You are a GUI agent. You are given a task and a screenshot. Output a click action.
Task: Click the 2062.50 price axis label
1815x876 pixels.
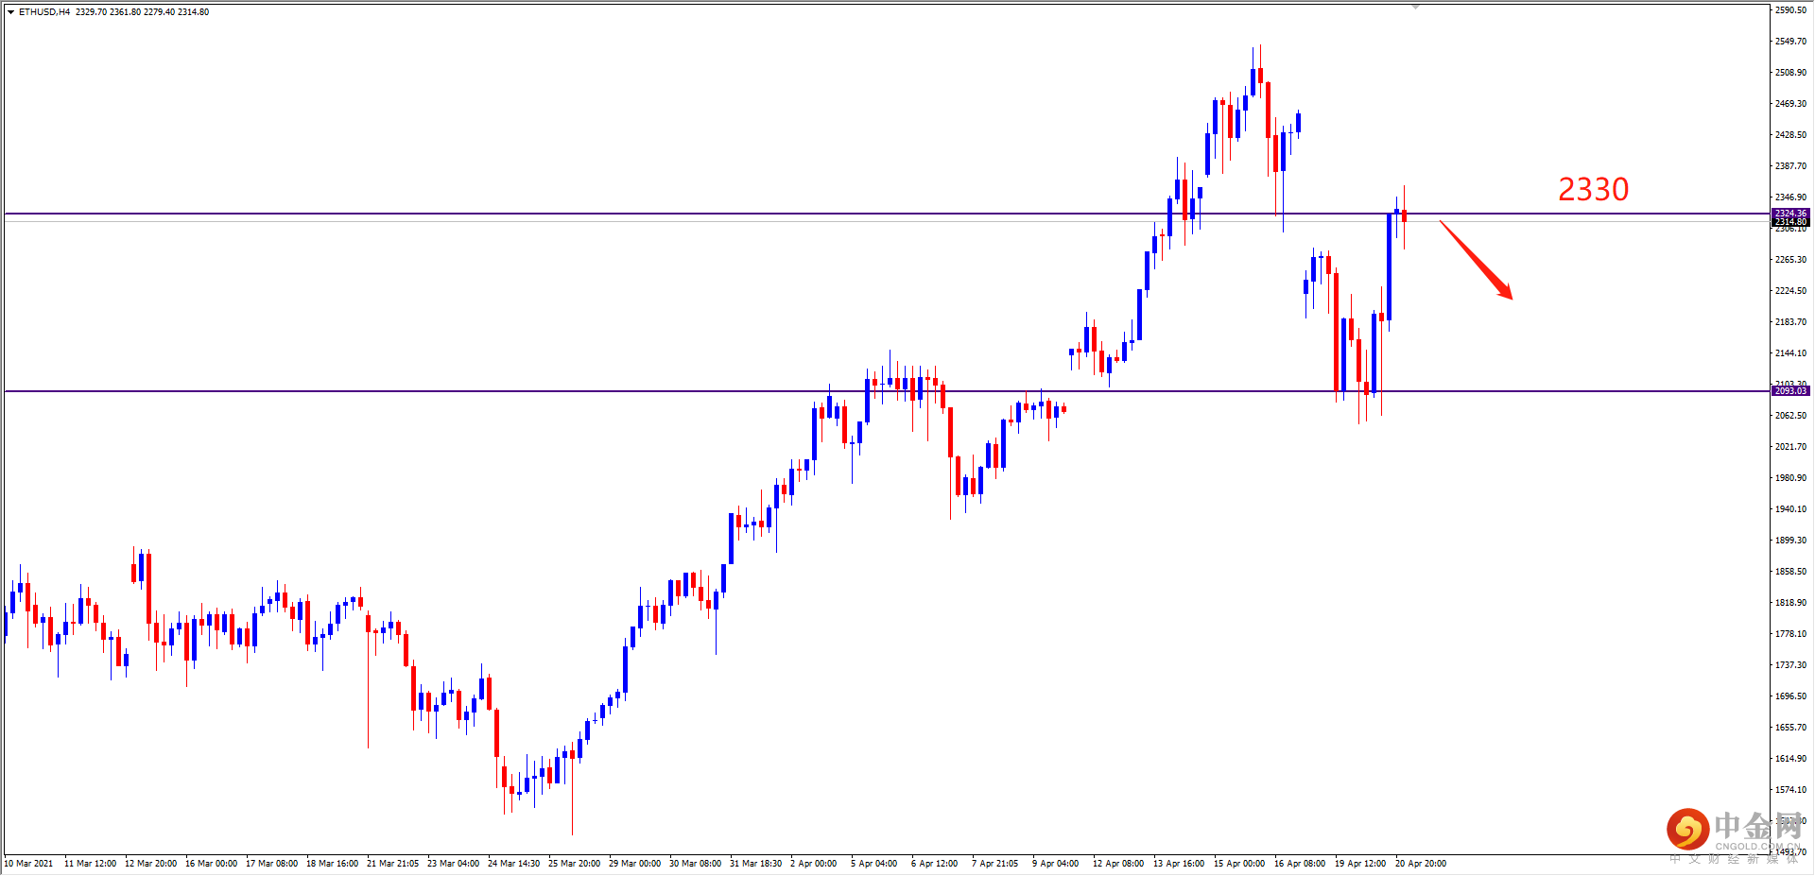pyautogui.click(x=1790, y=416)
